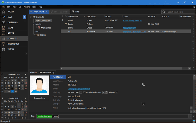Open the Birthday date picker dropdown
The height and width of the screenshot is (123, 196).
pos(81,92)
